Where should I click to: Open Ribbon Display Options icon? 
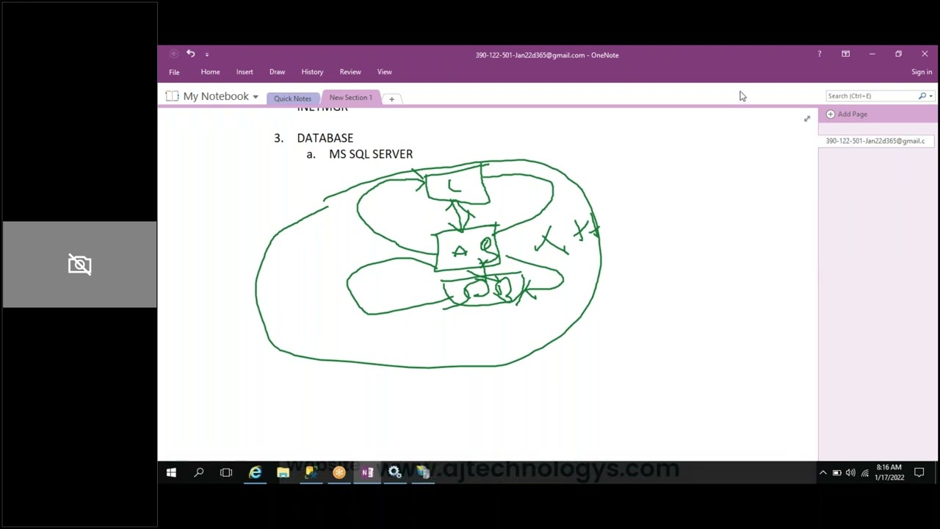[845, 54]
